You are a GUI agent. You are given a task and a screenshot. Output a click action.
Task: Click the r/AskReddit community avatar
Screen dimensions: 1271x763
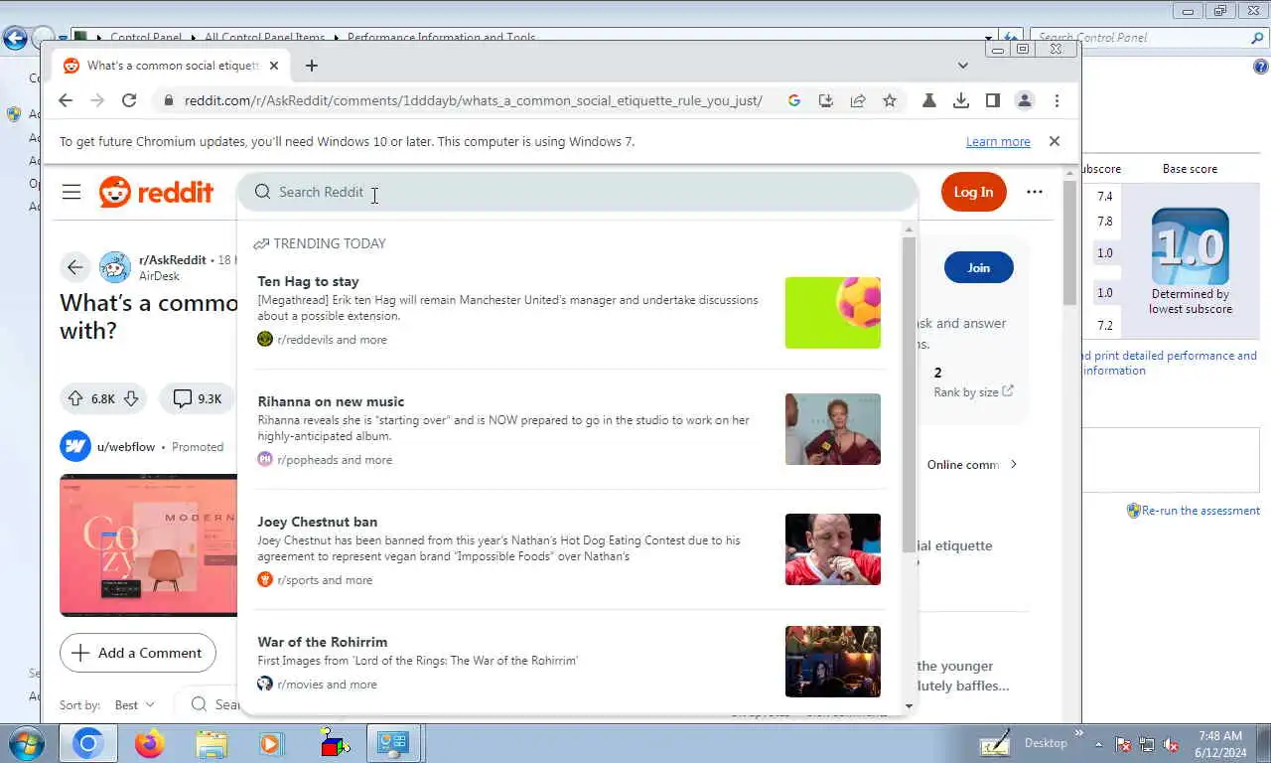coord(115,267)
